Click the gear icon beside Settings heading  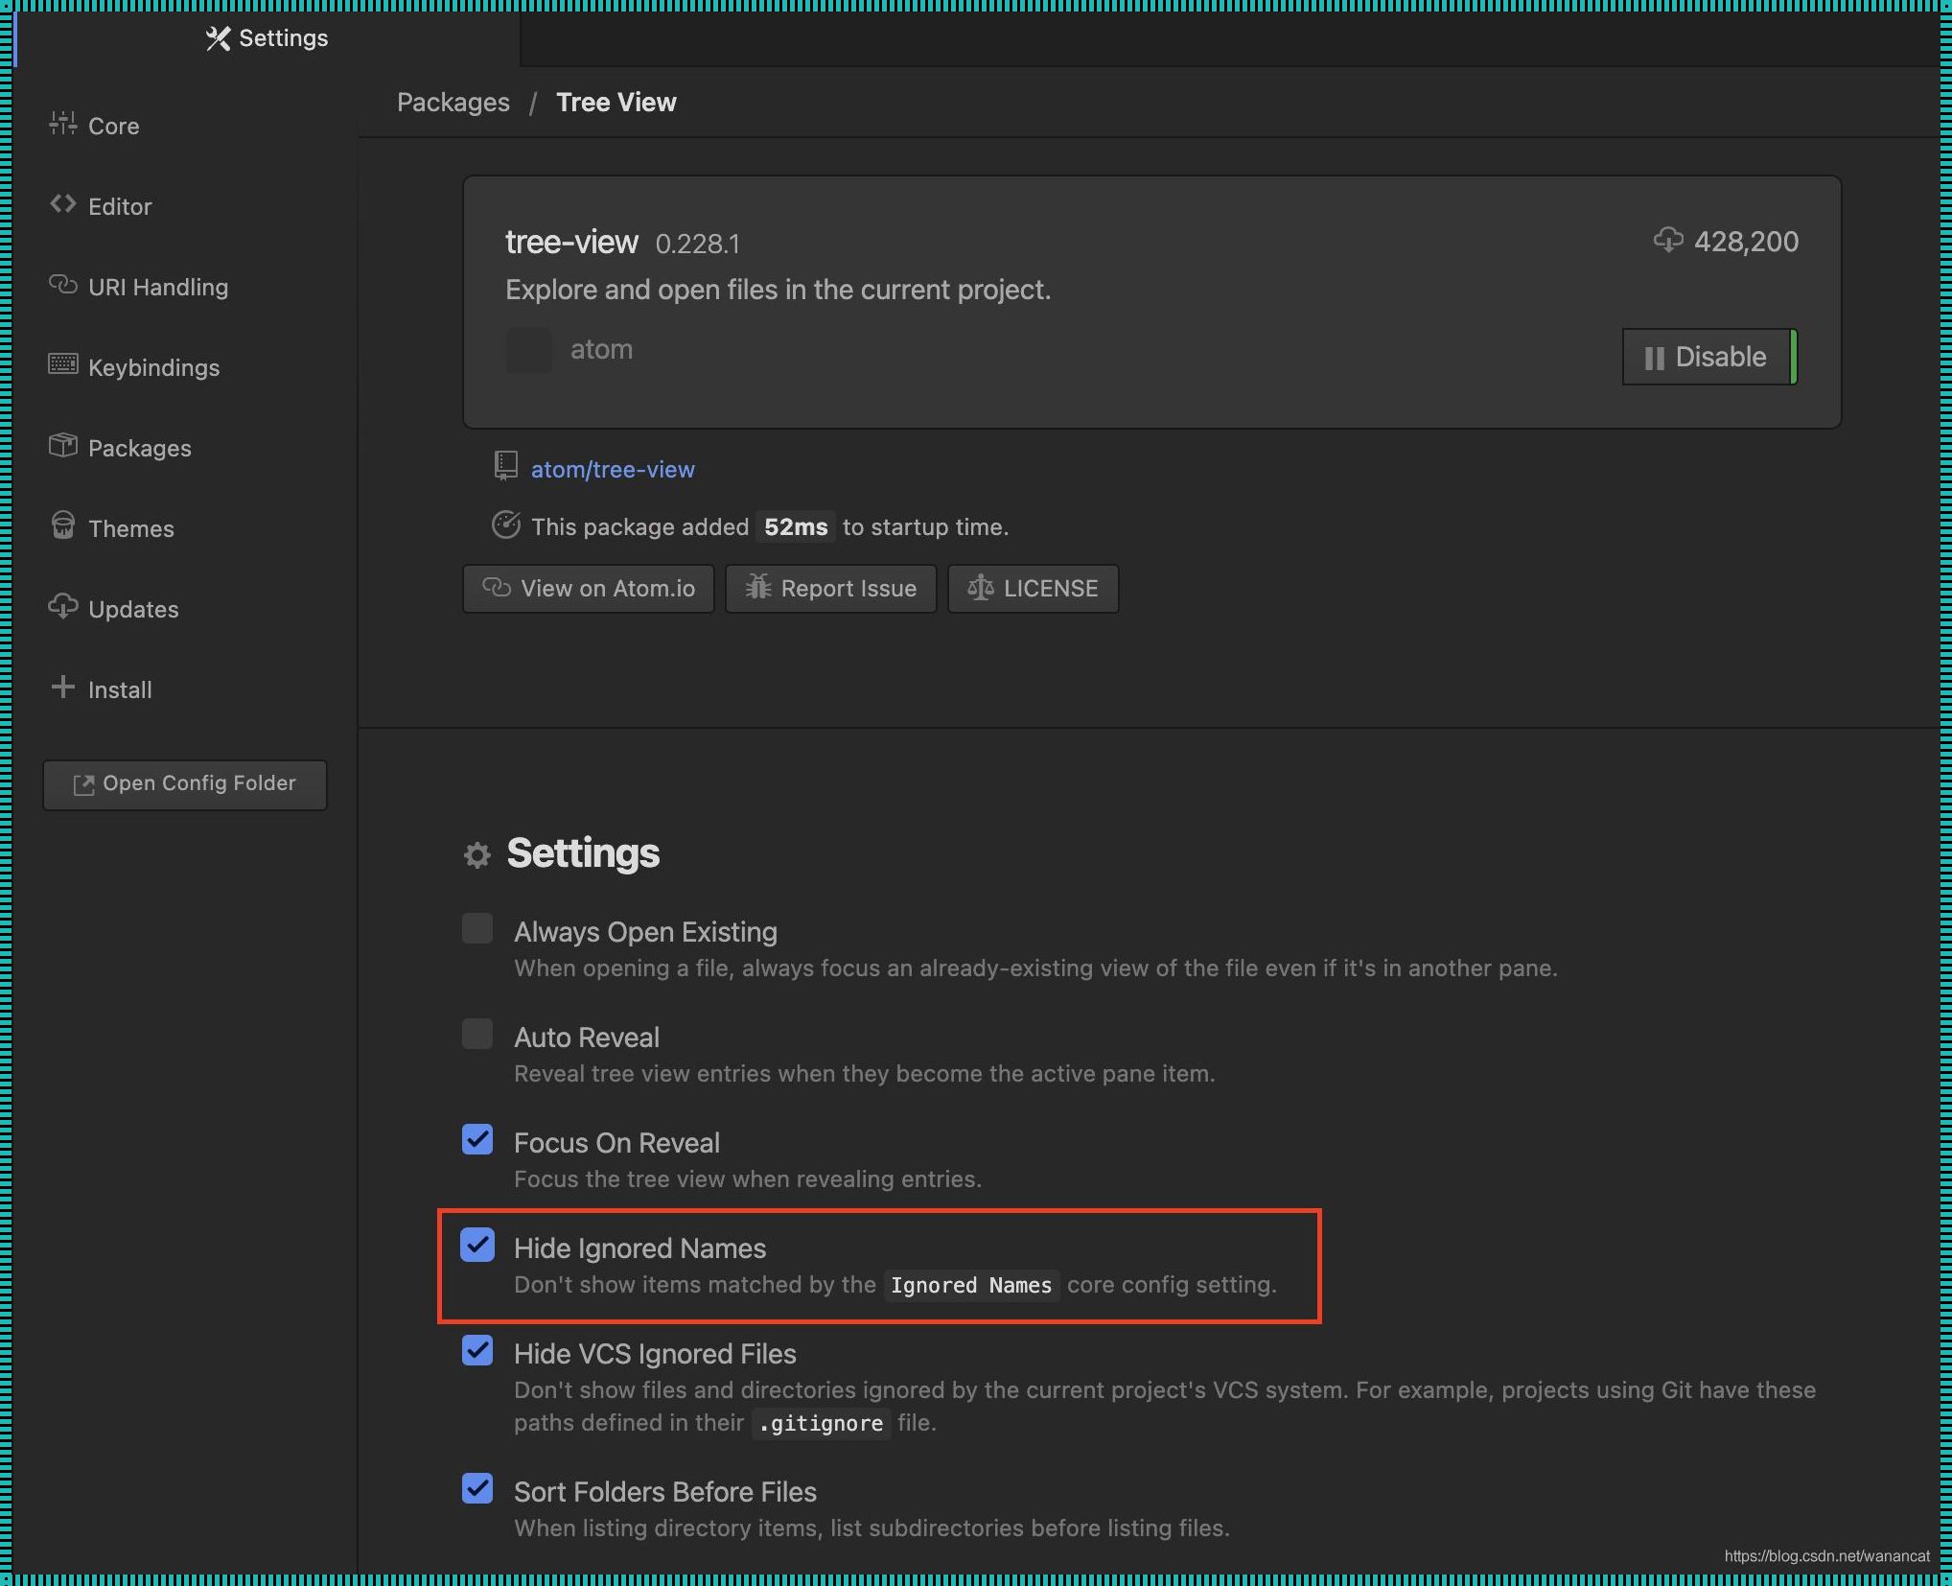point(477,854)
